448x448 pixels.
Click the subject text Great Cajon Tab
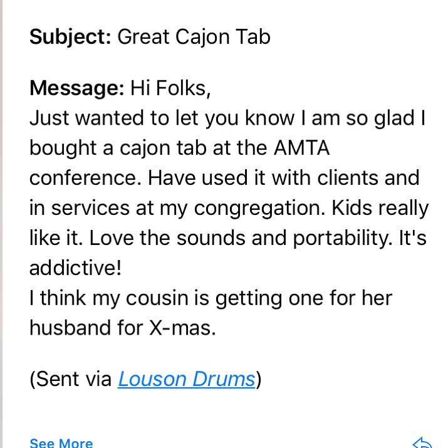[x=194, y=37]
